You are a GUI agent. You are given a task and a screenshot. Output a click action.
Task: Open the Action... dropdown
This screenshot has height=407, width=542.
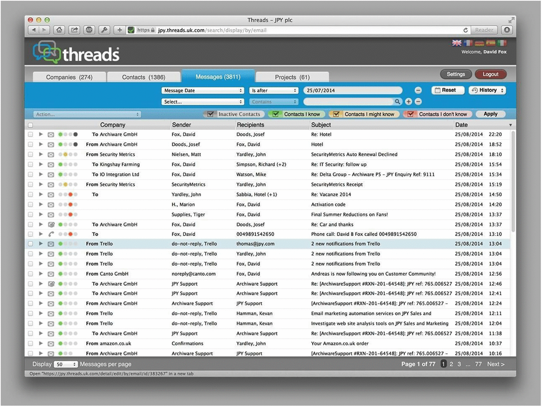(87, 114)
